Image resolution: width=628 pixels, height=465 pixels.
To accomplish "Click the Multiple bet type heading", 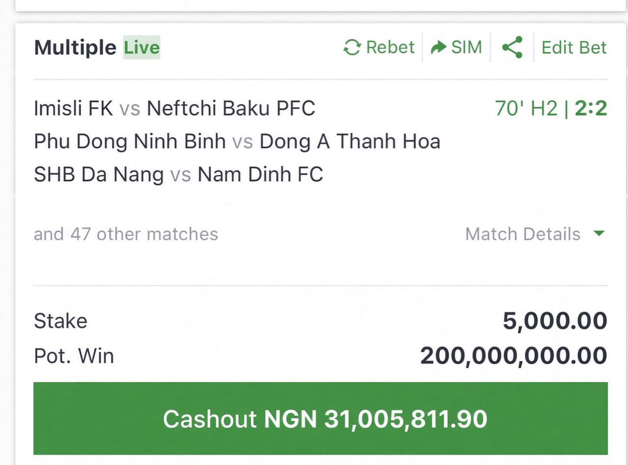I will [x=75, y=48].
